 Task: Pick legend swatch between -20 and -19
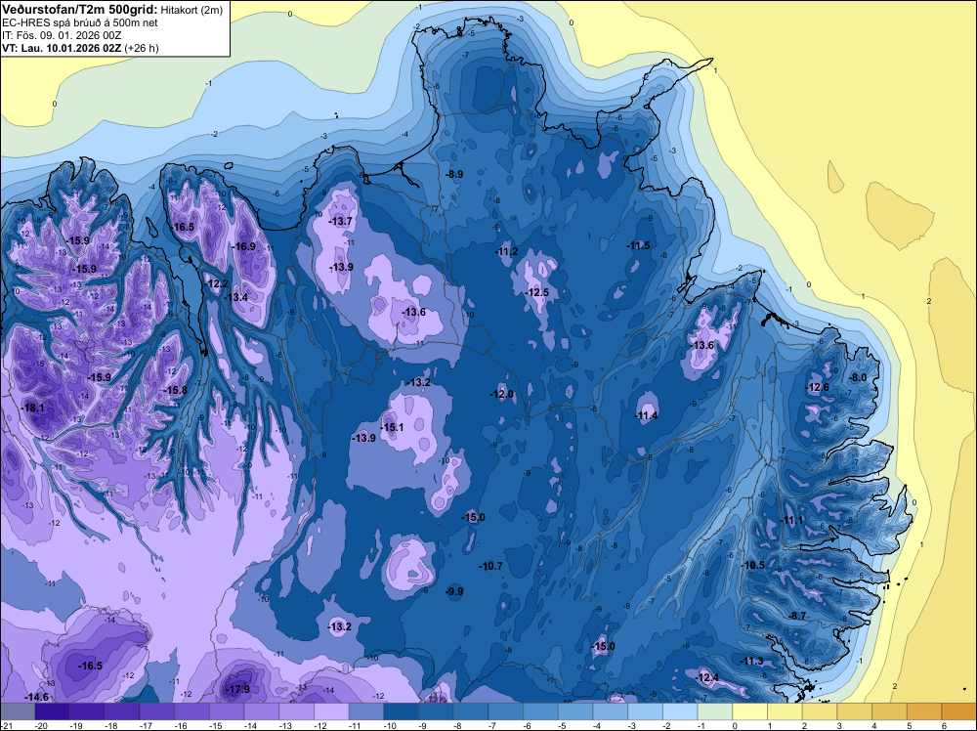pos(53,711)
